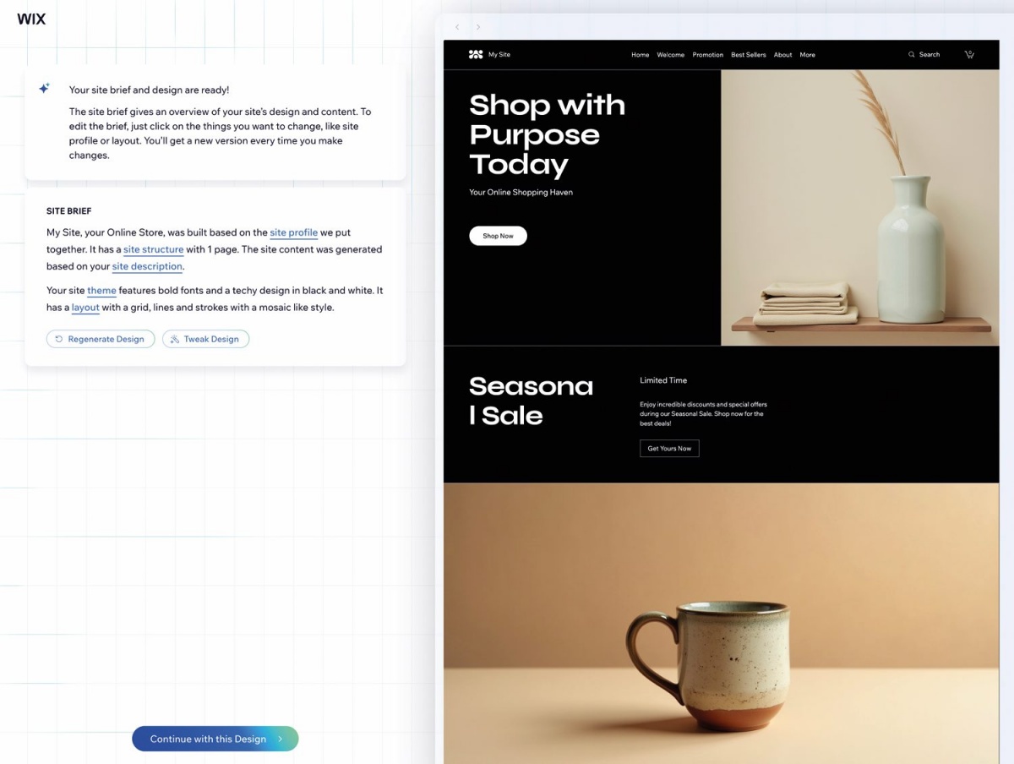Click the site profile link
Image resolution: width=1014 pixels, height=764 pixels.
(x=294, y=232)
